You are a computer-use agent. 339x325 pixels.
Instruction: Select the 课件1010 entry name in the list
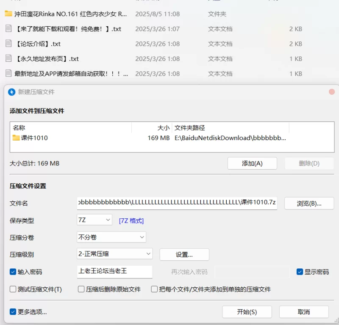[34, 138]
